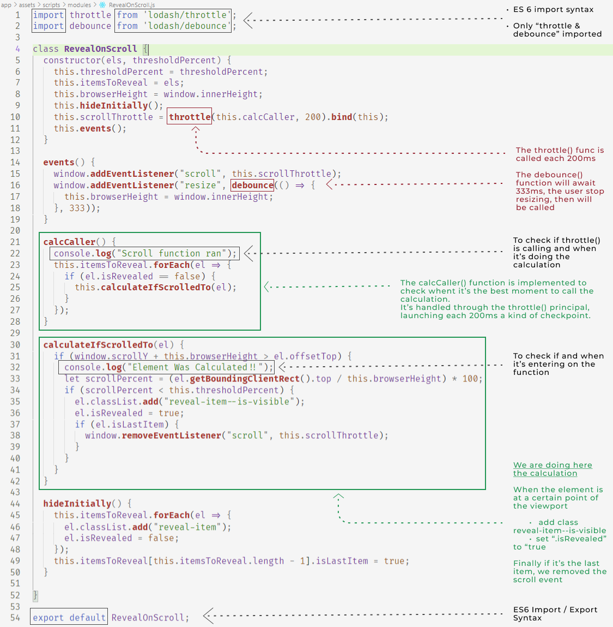
Task: Click the red-boxed debounce call on line 16
Action: point(252,185)
